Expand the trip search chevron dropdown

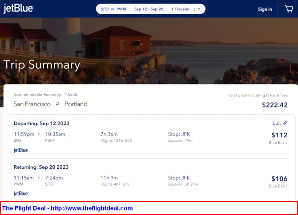coord(199,9)
